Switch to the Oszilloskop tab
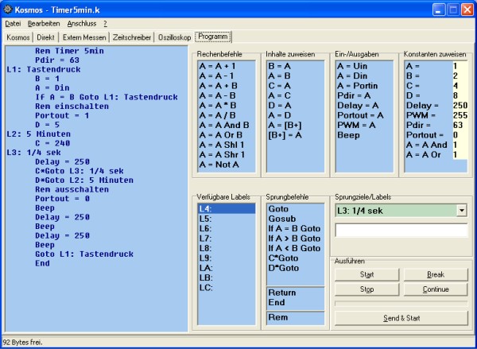Viewport: 477px width, 349px height. [x=174, y=37]
